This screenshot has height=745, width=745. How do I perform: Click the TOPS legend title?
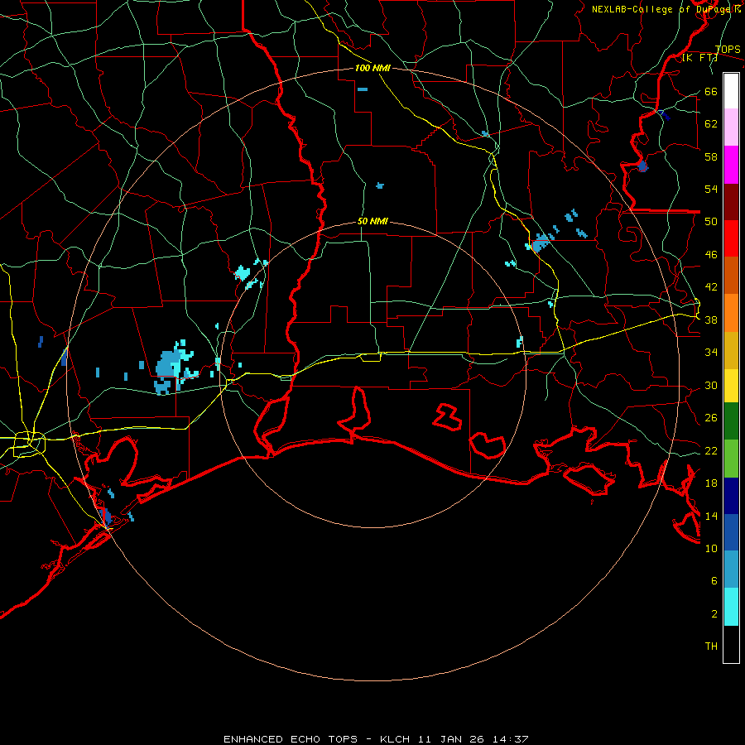[x=728, y=50]
